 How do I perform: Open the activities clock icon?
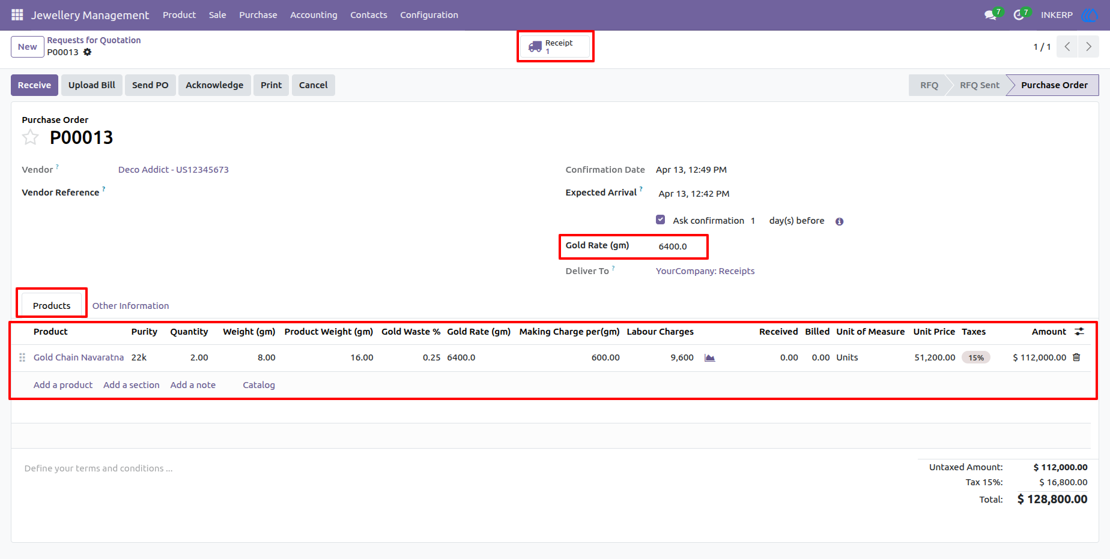coord(1019,15)
